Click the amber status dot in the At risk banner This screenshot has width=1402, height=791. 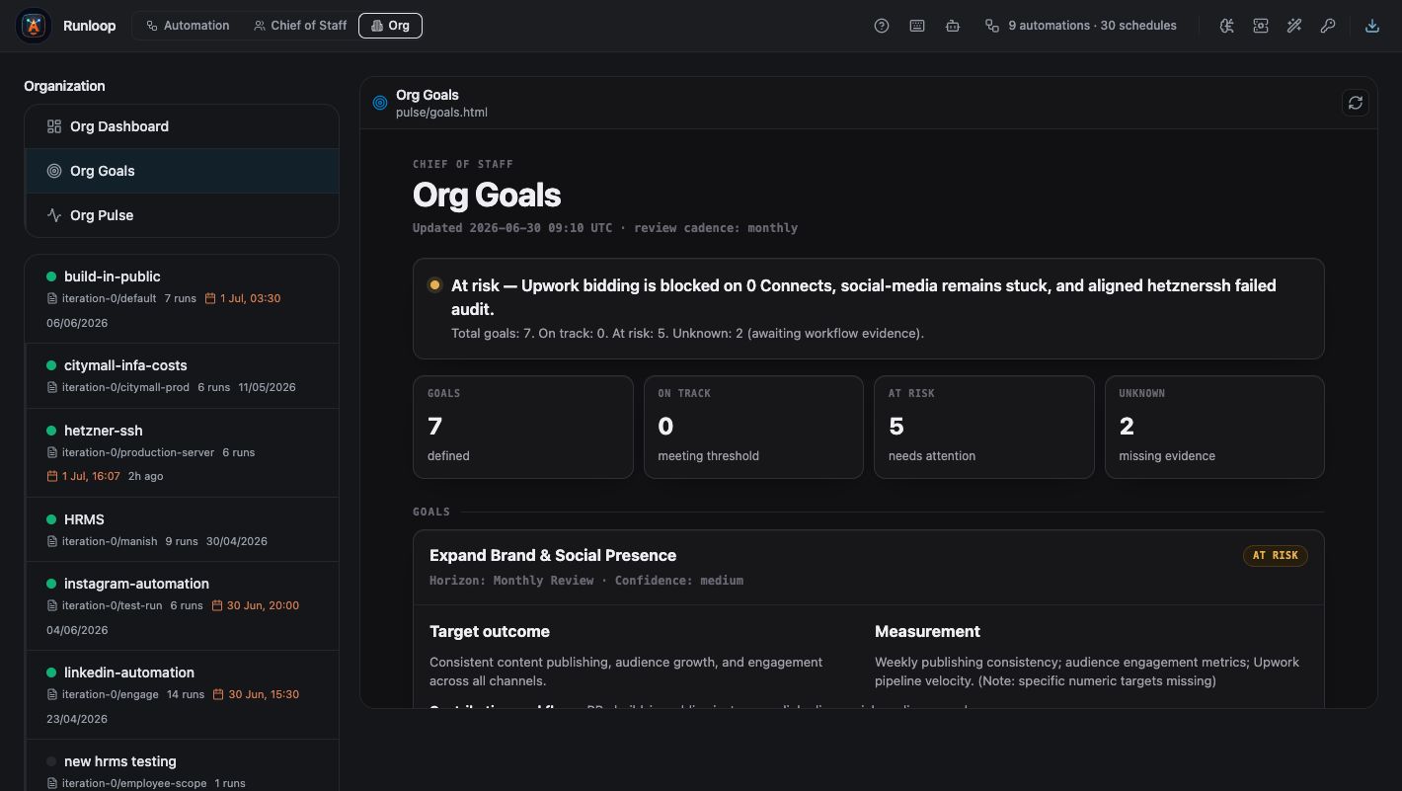click(x=434, y=285)
